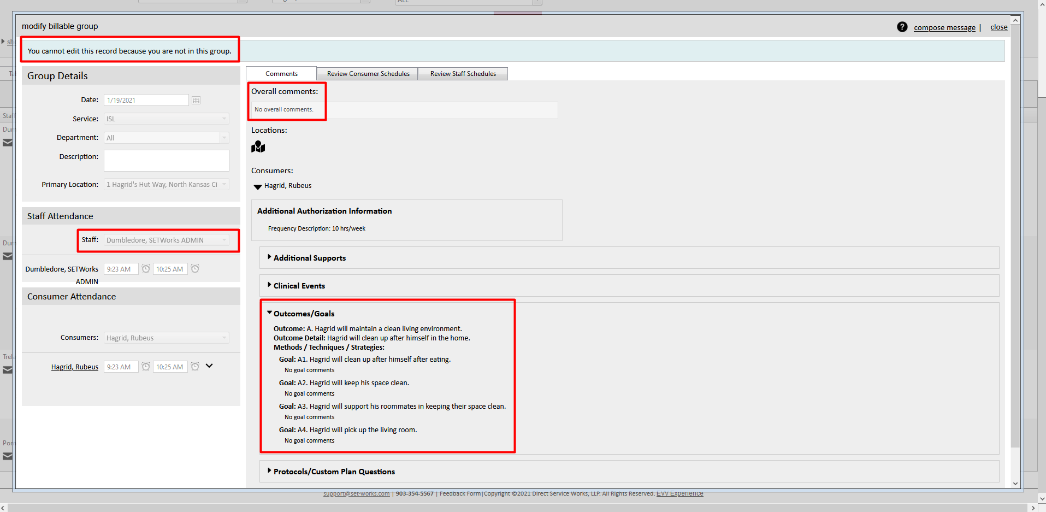Click Dumbledore's 9:23 AM start time field
Screen dimensions: 1046x512
[121, 269]
